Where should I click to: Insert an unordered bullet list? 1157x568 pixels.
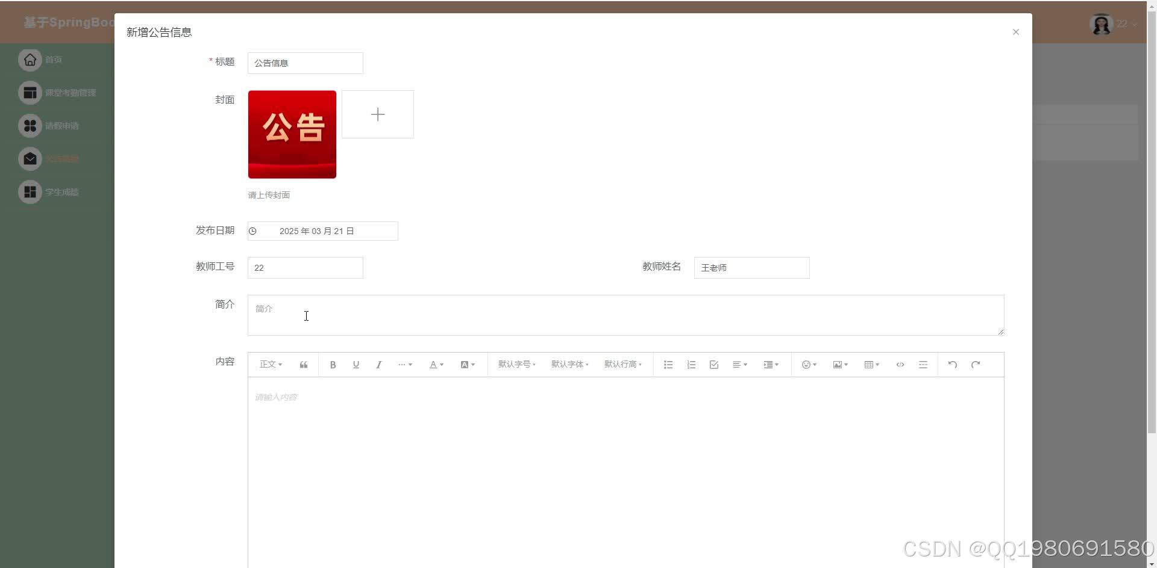coord(668,364)
